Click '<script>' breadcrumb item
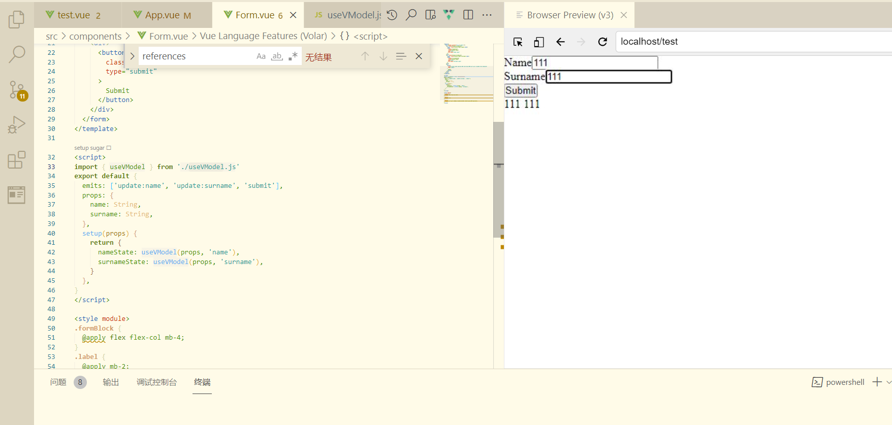The height and width of the screenshot is (425, 892). click(364, 36)
